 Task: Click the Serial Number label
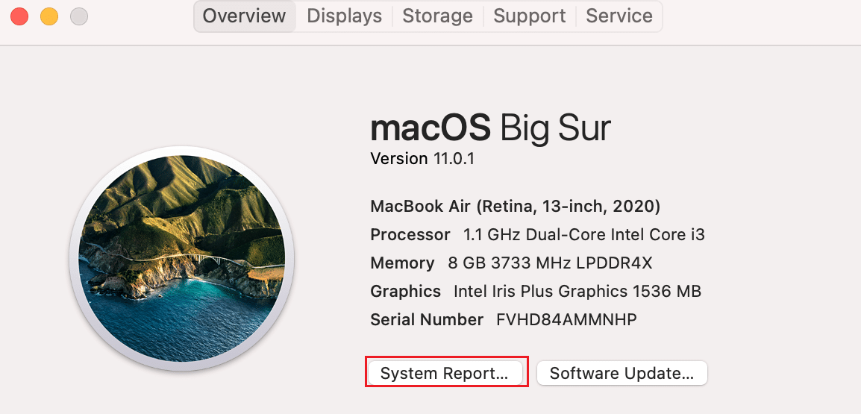[x=427, y=320]
